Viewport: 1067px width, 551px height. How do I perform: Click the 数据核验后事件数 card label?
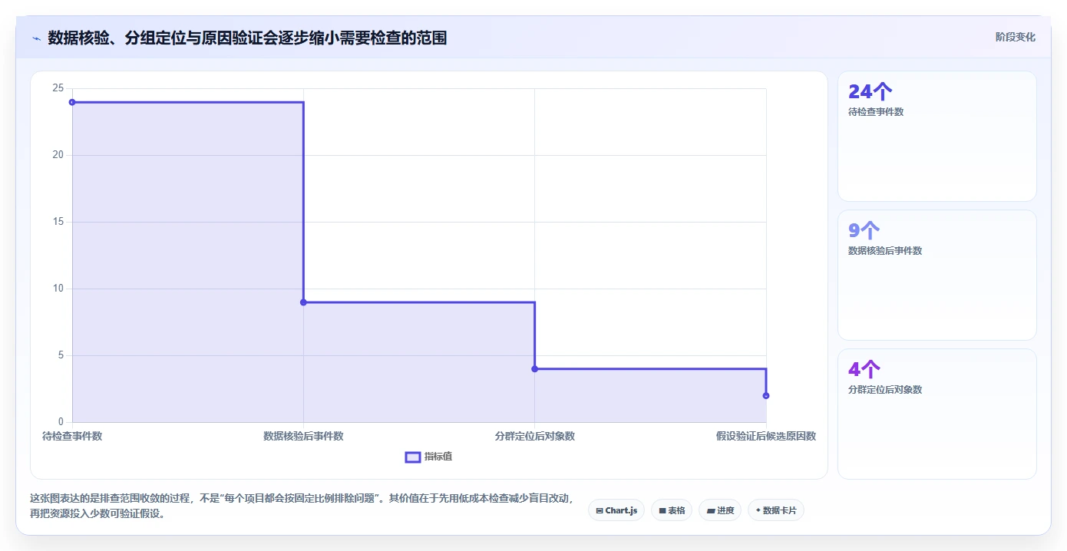pyautogui.click(x=885, y=251)
